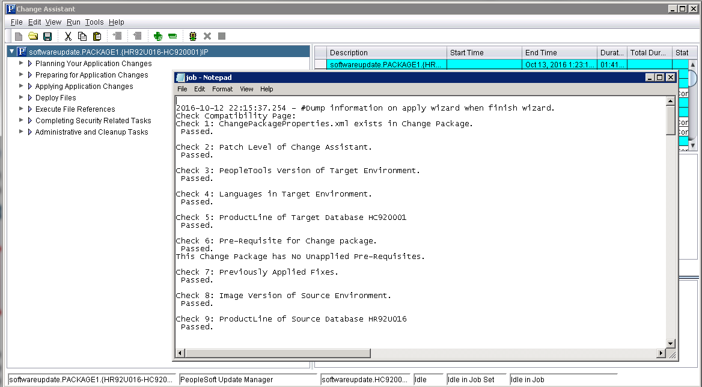Click the 'Idle in Job Set' status bar field
Screen dimensions: 702x387
(x=476, y=379)
